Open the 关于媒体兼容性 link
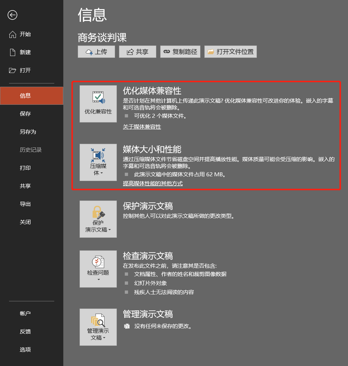Screen dimensions: 348x366 [142, 127]
